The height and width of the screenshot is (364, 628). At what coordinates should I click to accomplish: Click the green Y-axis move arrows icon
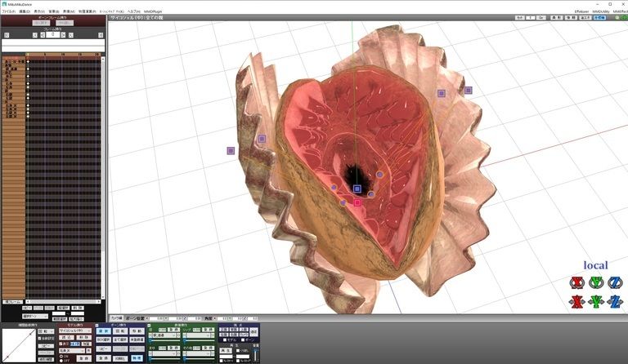coord(596,301)
